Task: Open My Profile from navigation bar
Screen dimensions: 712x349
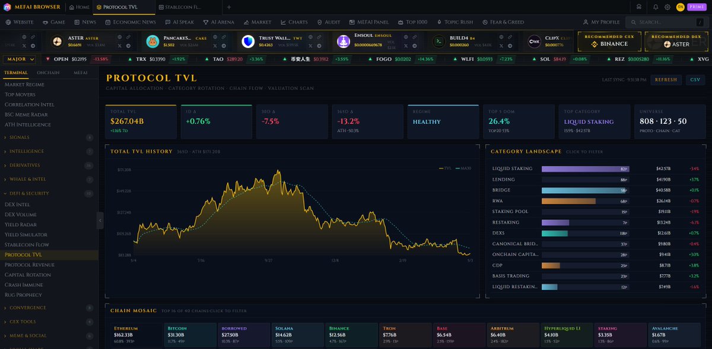Action: pyautogui.click(x=600, y=22)
